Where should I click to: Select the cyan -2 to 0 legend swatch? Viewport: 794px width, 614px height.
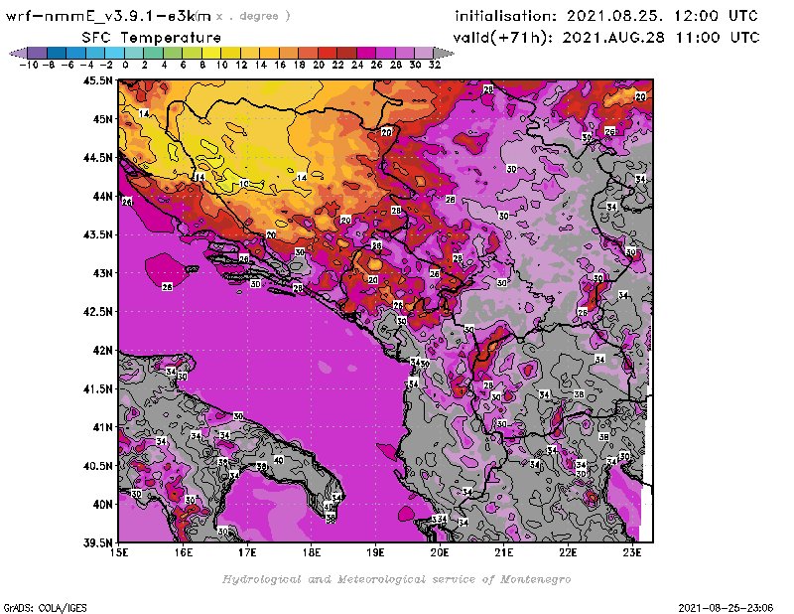114,53
